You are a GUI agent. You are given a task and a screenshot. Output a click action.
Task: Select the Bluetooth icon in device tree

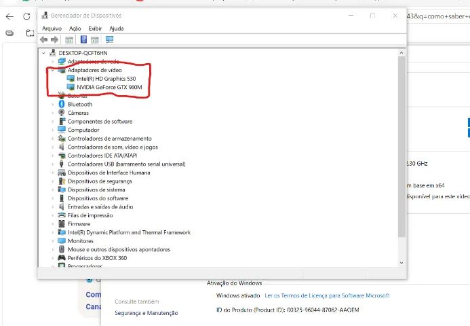[x=62, y=104]
